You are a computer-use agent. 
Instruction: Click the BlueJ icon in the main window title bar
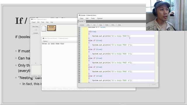point(32,19)
